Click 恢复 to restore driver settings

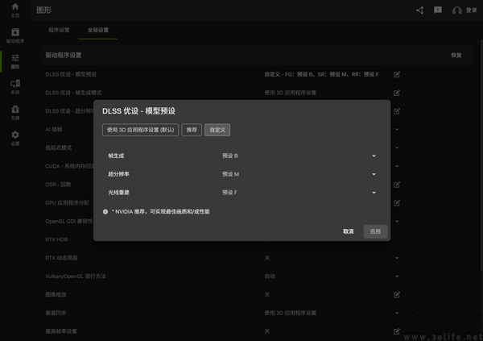456,56
